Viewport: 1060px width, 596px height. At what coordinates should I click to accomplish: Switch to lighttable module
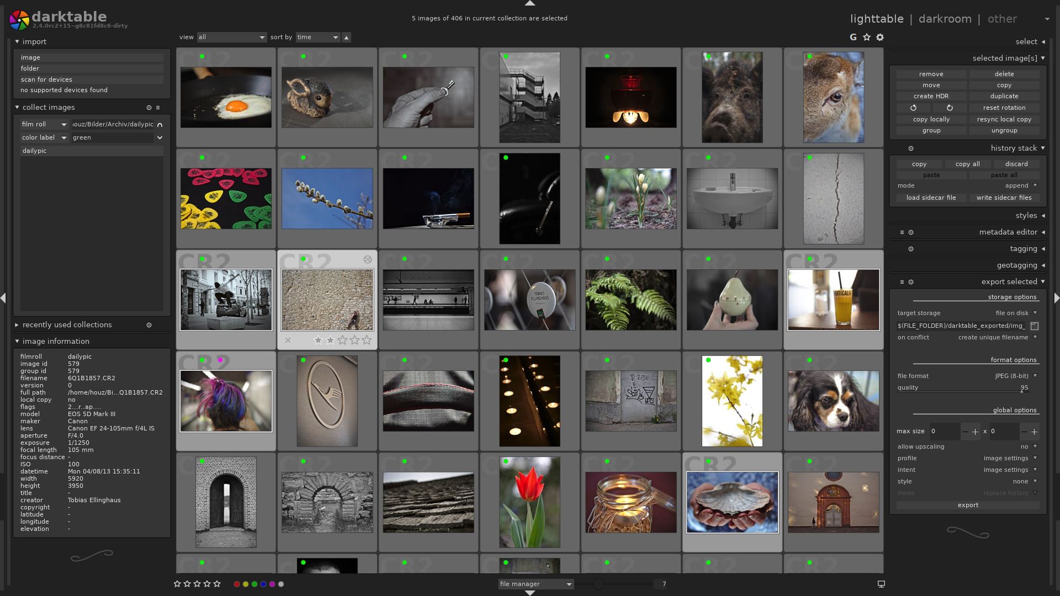[x=877, y=18]
